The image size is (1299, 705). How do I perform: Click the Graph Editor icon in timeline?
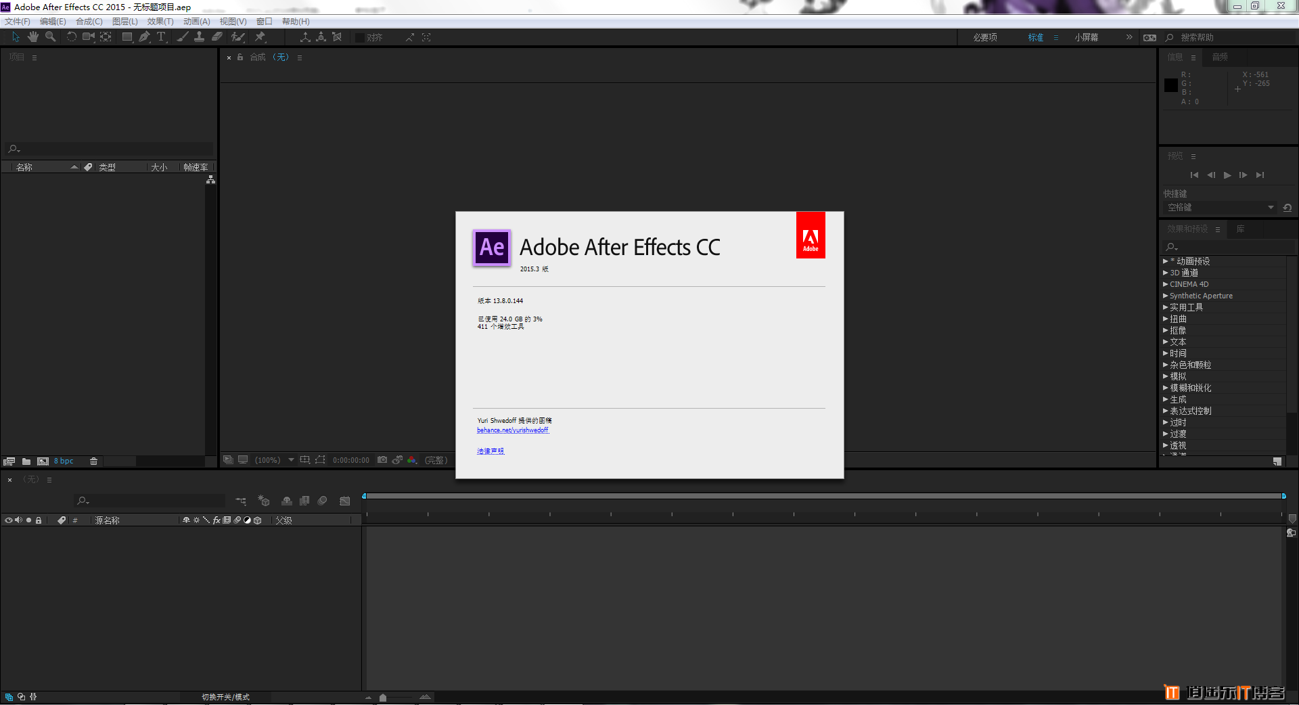coord(345,501)
